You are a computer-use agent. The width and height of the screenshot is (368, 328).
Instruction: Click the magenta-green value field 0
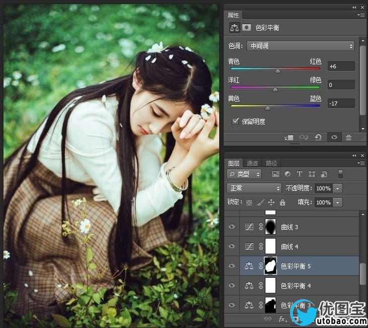(341, 85)
